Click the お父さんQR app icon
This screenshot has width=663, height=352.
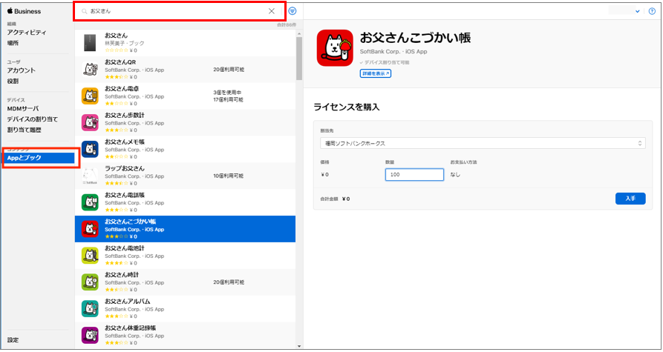pos(90,70)
